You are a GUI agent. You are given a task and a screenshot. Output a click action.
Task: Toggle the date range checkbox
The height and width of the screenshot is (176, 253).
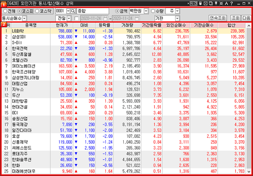[x=76, y=18]
